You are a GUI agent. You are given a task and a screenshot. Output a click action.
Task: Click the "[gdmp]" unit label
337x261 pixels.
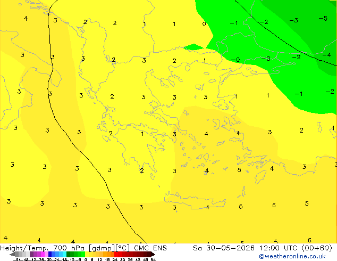[102, 248]
